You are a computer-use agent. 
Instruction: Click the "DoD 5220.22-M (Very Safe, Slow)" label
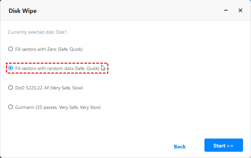pos(49,88)
